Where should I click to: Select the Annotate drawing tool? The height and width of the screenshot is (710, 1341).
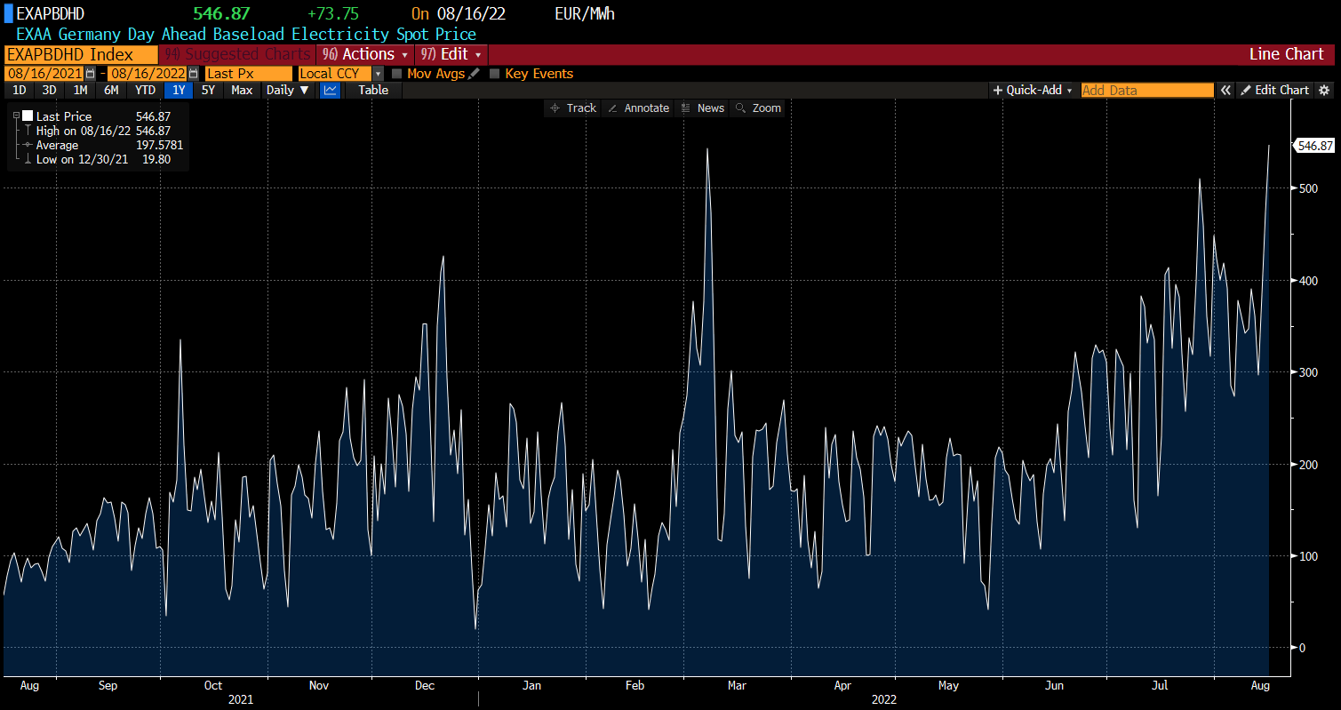(638, 108)
